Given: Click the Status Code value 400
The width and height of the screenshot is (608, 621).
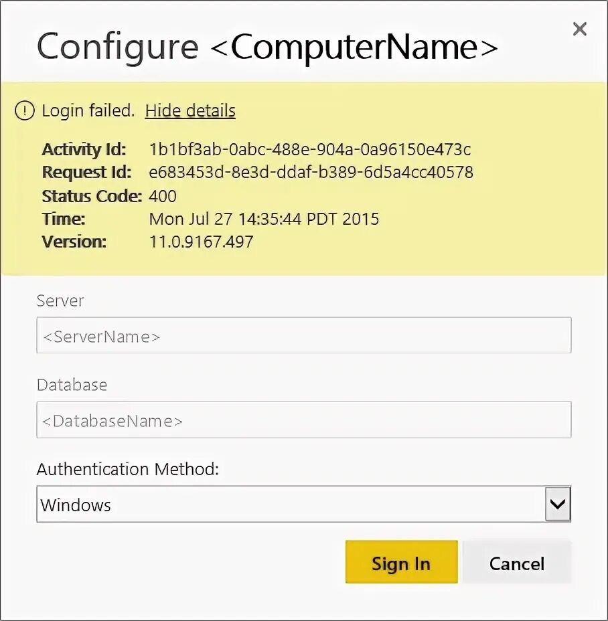Looking at the screenshot, I should click(163, 196).
